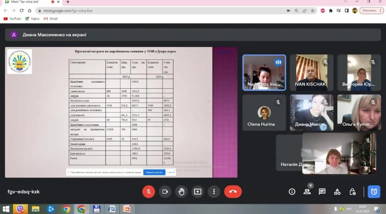Click the blue close access button in sharing bar
The image size is (386, 214).
[154, 172]
